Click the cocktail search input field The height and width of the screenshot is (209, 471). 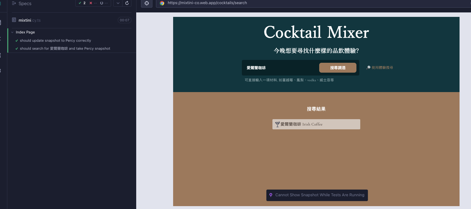pos(281,68)
